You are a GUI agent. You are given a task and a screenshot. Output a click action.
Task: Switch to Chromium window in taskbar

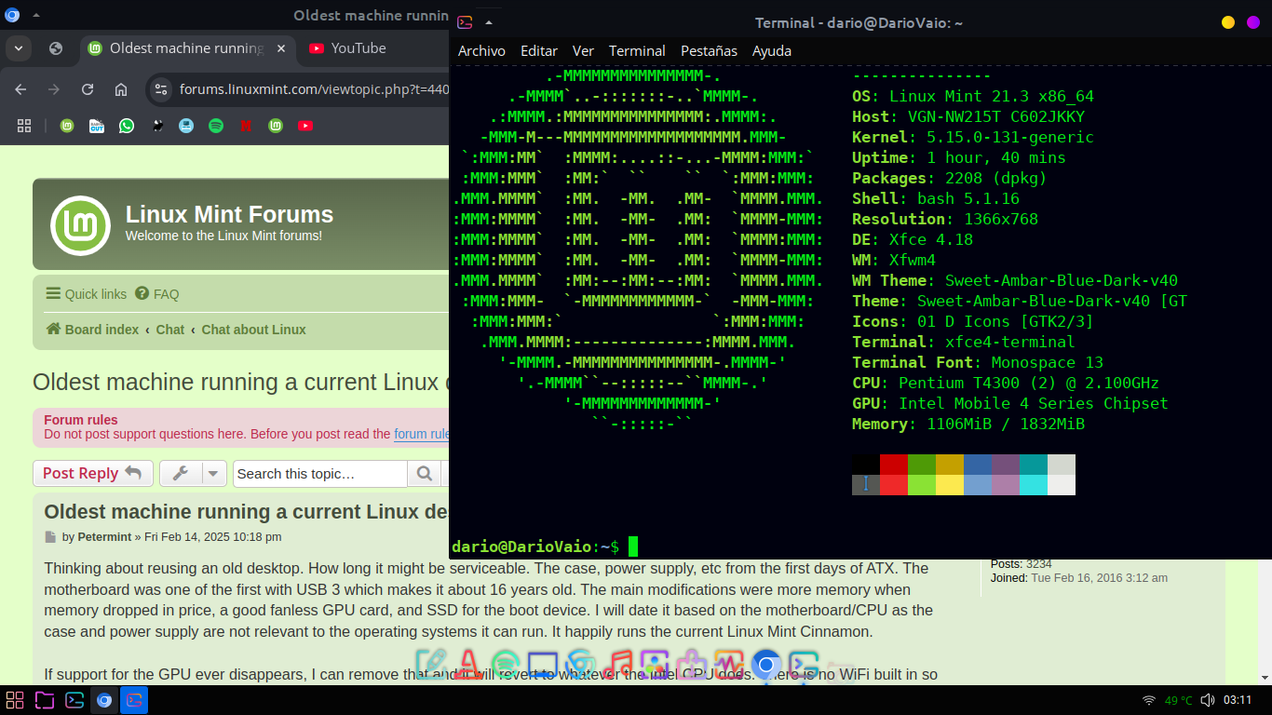click(x=104, y=700)
